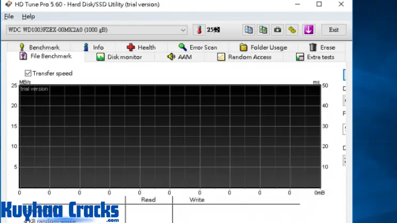
Task: Click the thermometer temperature icon
Action: click(199, 30)
